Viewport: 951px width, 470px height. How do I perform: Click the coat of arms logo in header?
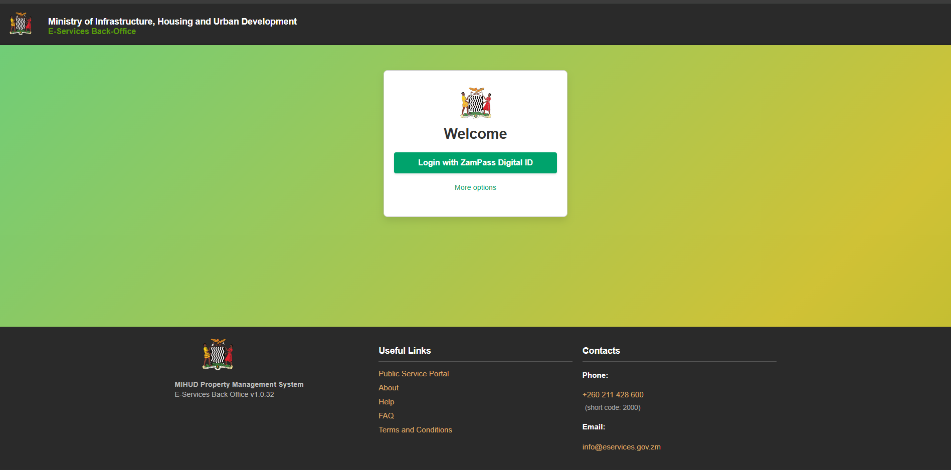(x=21, y=24)
